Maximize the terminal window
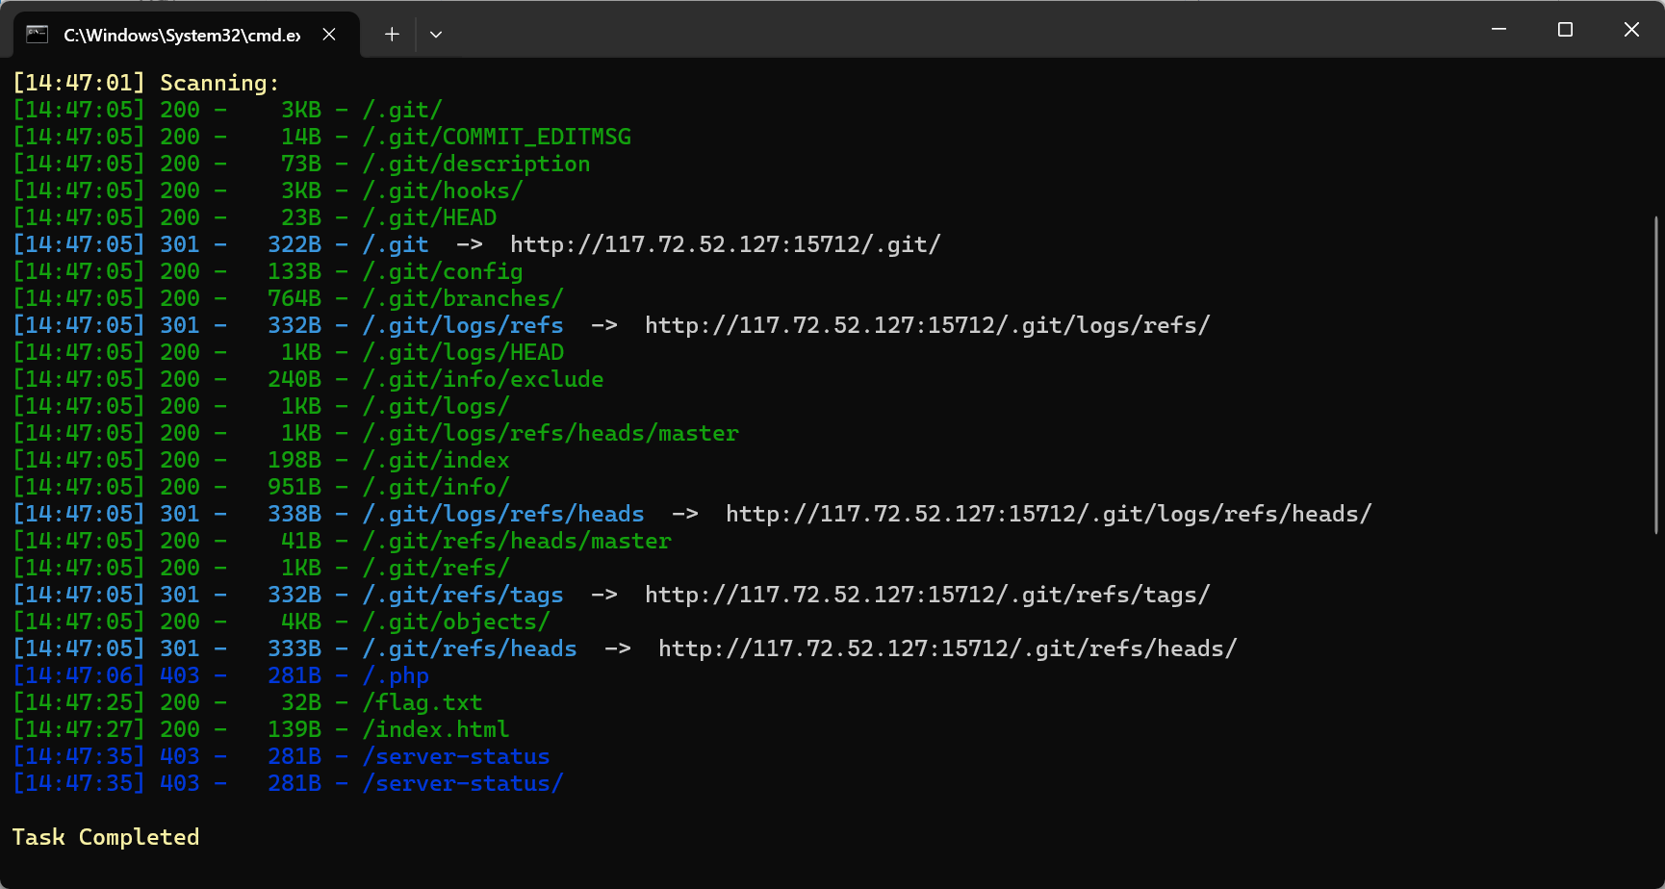Image resolution: width=1665 pixels, height=889 pixels. point(1565,30)
